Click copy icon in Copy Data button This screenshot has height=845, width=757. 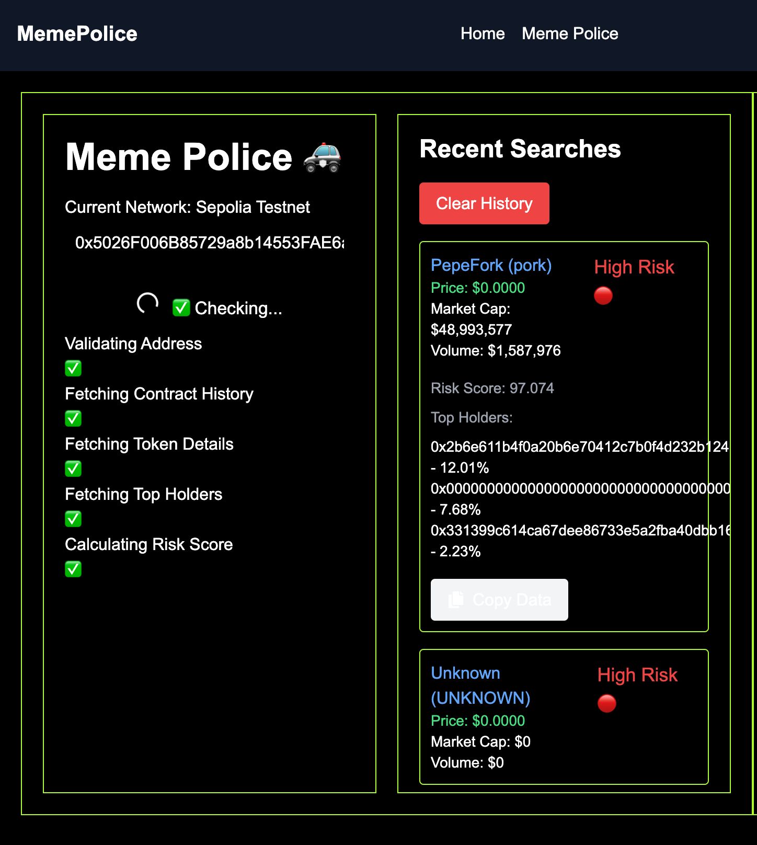(x=456, y=600)
